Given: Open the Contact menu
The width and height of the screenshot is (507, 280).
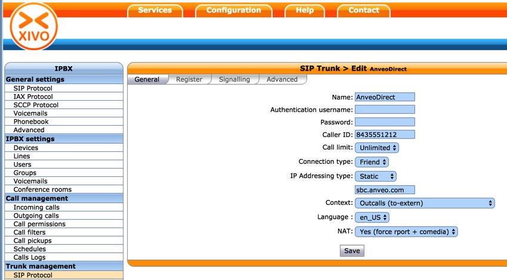Looking at the screenshot, I should (363, 11).
